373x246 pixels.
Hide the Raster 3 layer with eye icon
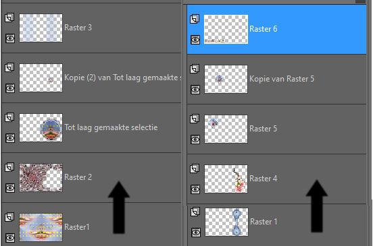(x=10, y=38)
